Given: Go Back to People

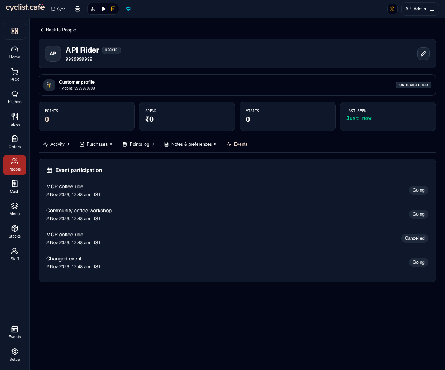Looking at the screenshot, I should click(x=58, y=30).
